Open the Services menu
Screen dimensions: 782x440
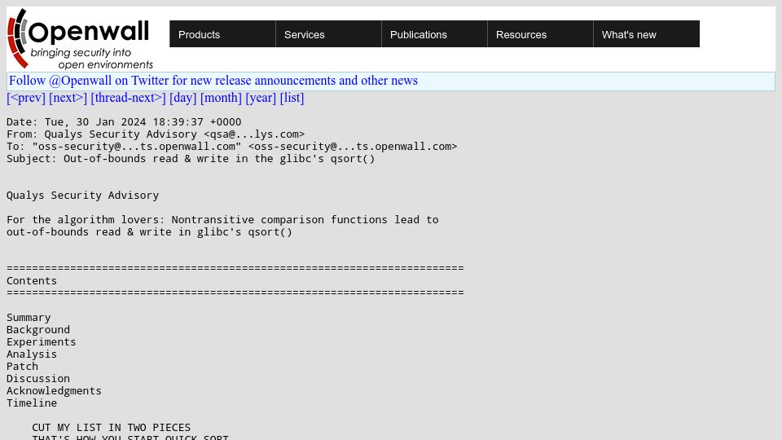click(328, 34)
